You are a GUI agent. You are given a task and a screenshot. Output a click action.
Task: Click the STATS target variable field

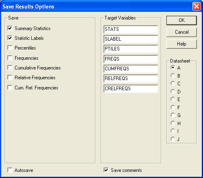131,29
